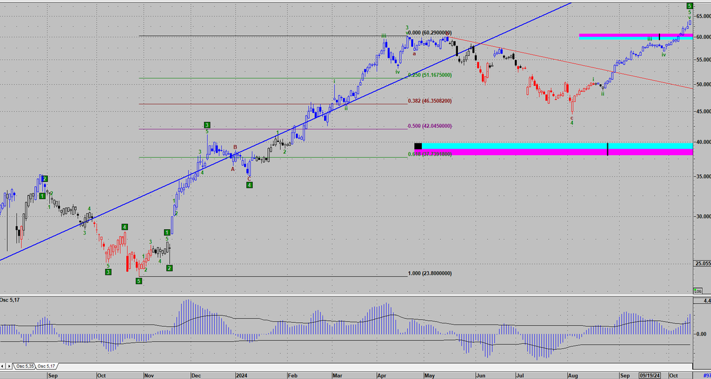Click the red wave B label
The height and width of the screenshot is (379, 711).
pos(235,147)
